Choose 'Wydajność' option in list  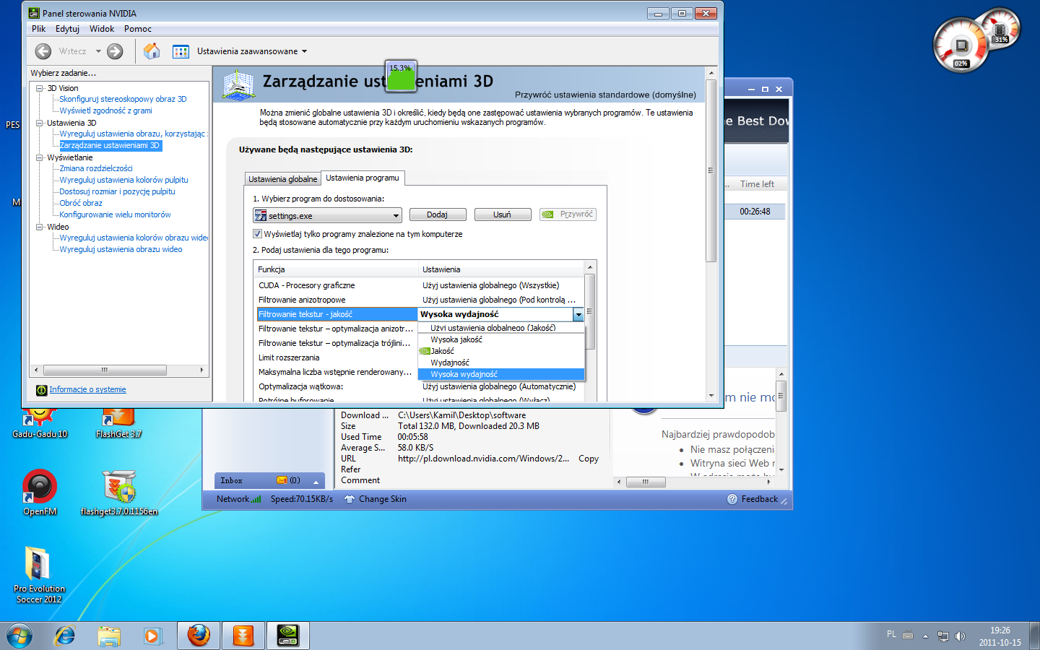click(450, 363)
